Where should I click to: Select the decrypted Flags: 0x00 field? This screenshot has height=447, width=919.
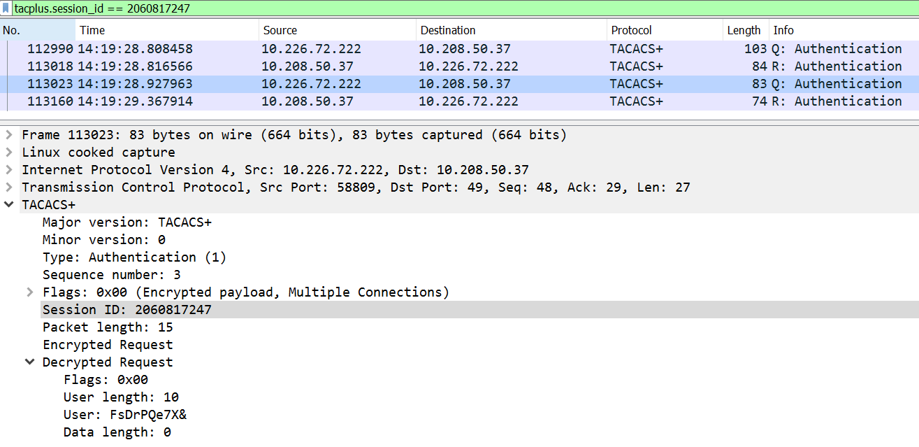coord(106,379)
